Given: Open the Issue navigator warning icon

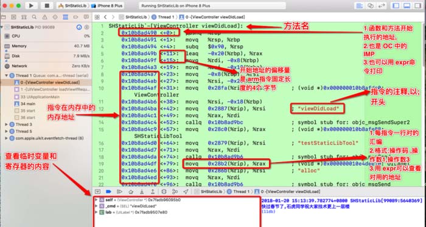Looking at the screenshot, I should point(44,17).
